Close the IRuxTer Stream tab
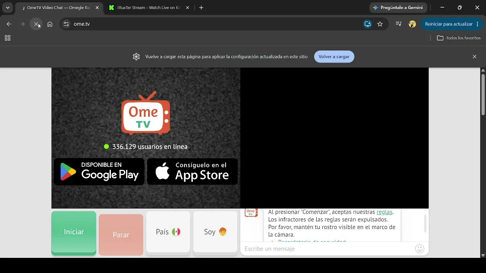Screen dimensions: 486x273 [x=188, y=8]
